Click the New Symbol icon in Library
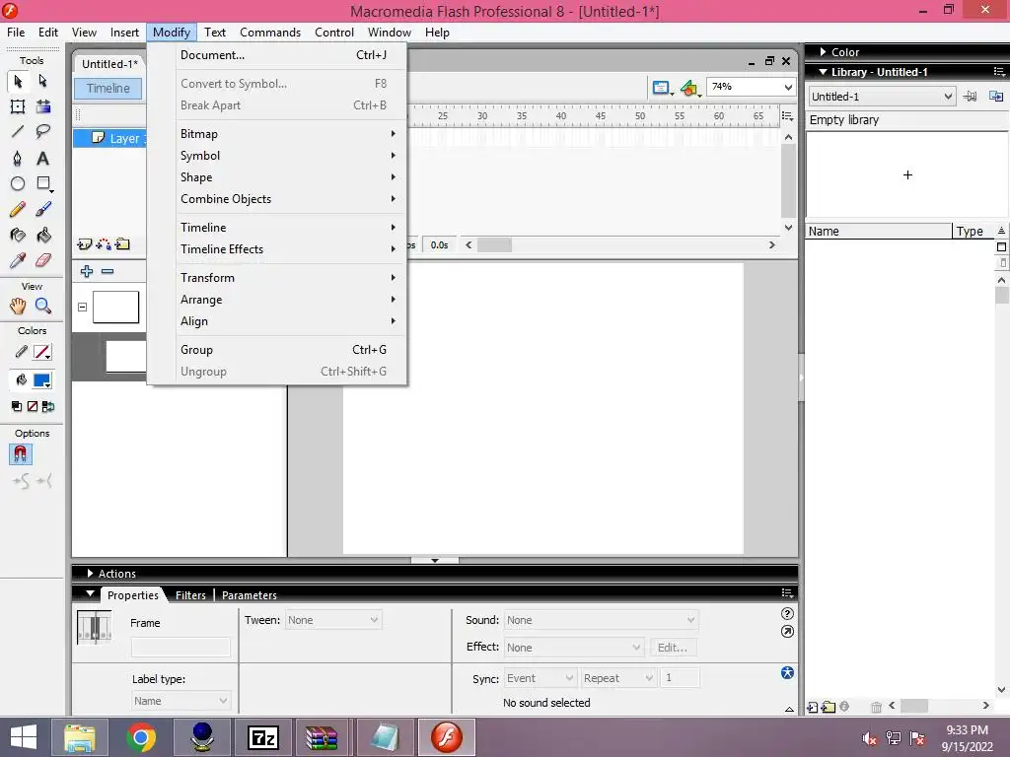 (x=813, y=707)
